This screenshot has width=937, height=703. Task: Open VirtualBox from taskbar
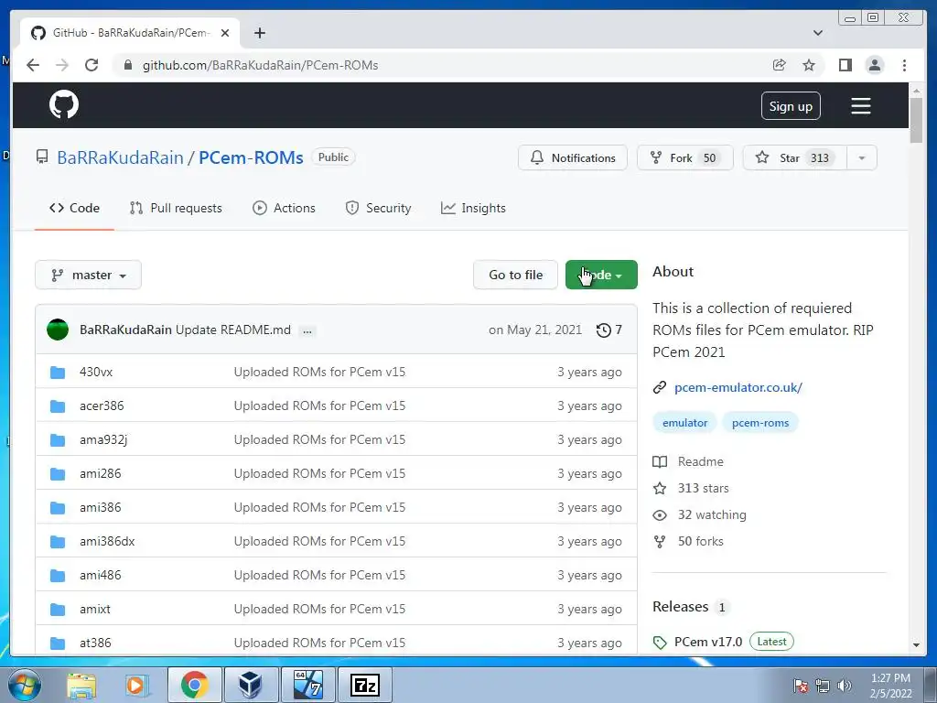250,685
